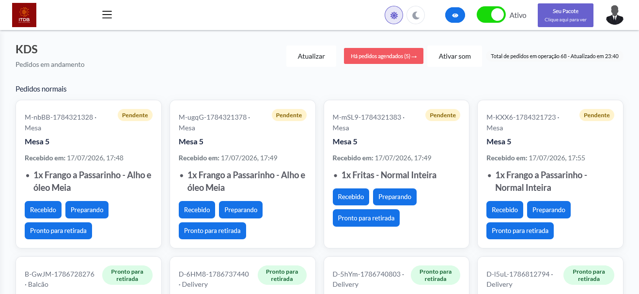
Task: Mark order M-mSL9 Pronto para retirada
Action: 366,218
